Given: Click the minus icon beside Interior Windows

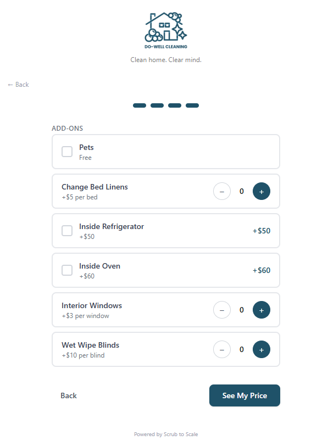Looking at the screenshot, I should [x=222, y=310].
